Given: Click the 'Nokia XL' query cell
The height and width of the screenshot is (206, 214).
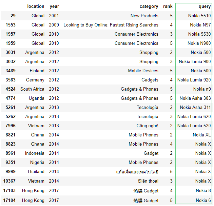Looking at the screenshot, I should coord(202,135).
